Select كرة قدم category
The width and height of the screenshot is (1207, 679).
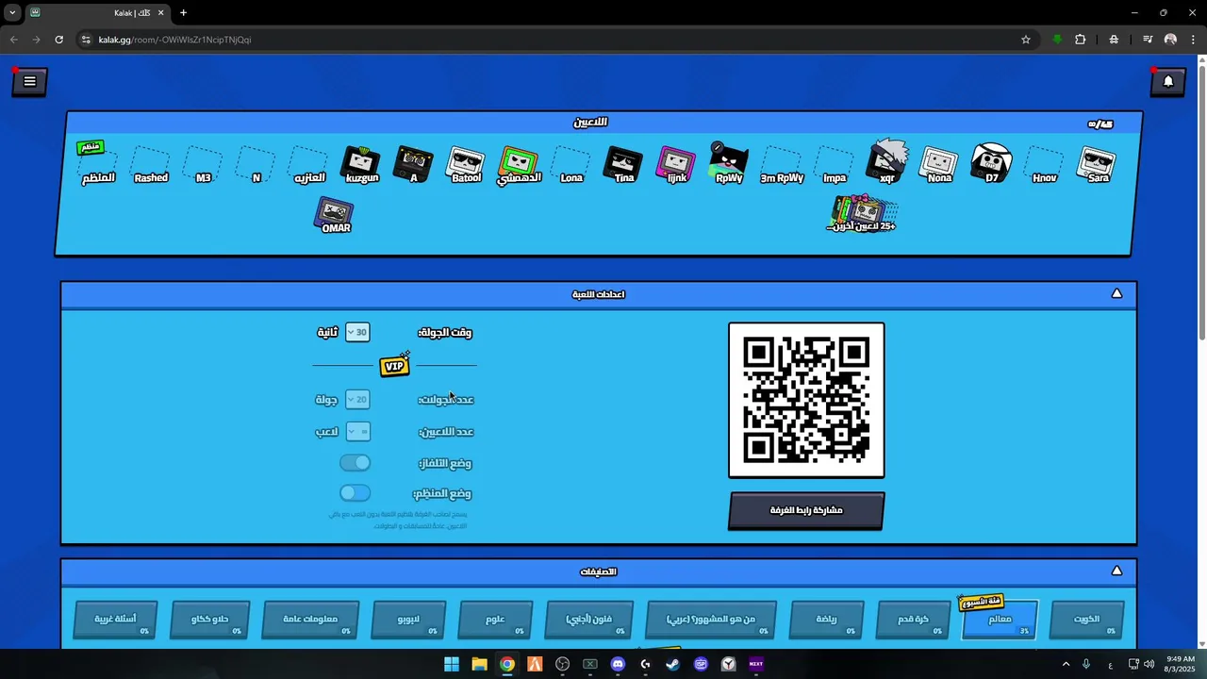point(913,621)
